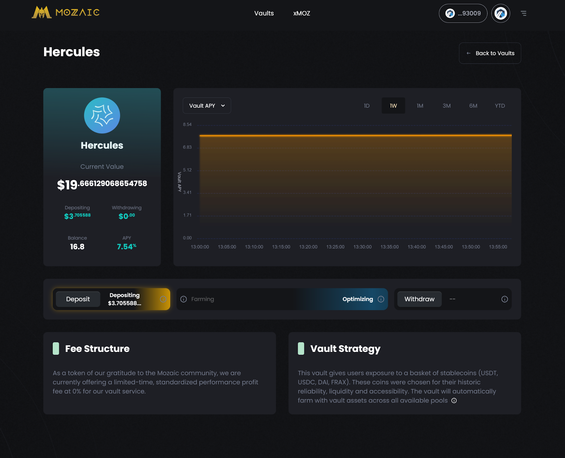This screenshot has width=565, height=458.
Task: Click the wallet address ...93009 button
Action: click(x=463, y=13)
